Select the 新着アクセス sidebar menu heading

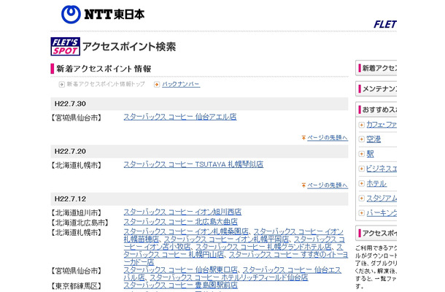click(376, 68)
